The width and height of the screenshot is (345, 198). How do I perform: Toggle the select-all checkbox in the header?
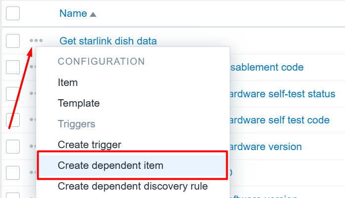(x=13, y=13)
